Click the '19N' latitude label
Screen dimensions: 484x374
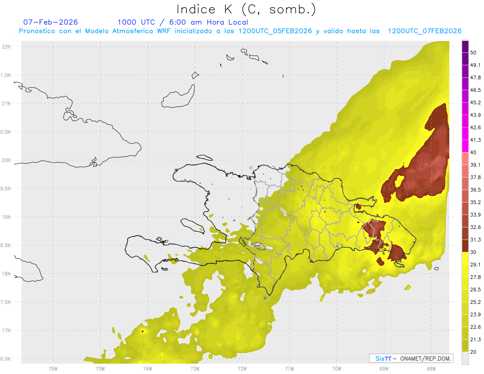pos(6,217)
